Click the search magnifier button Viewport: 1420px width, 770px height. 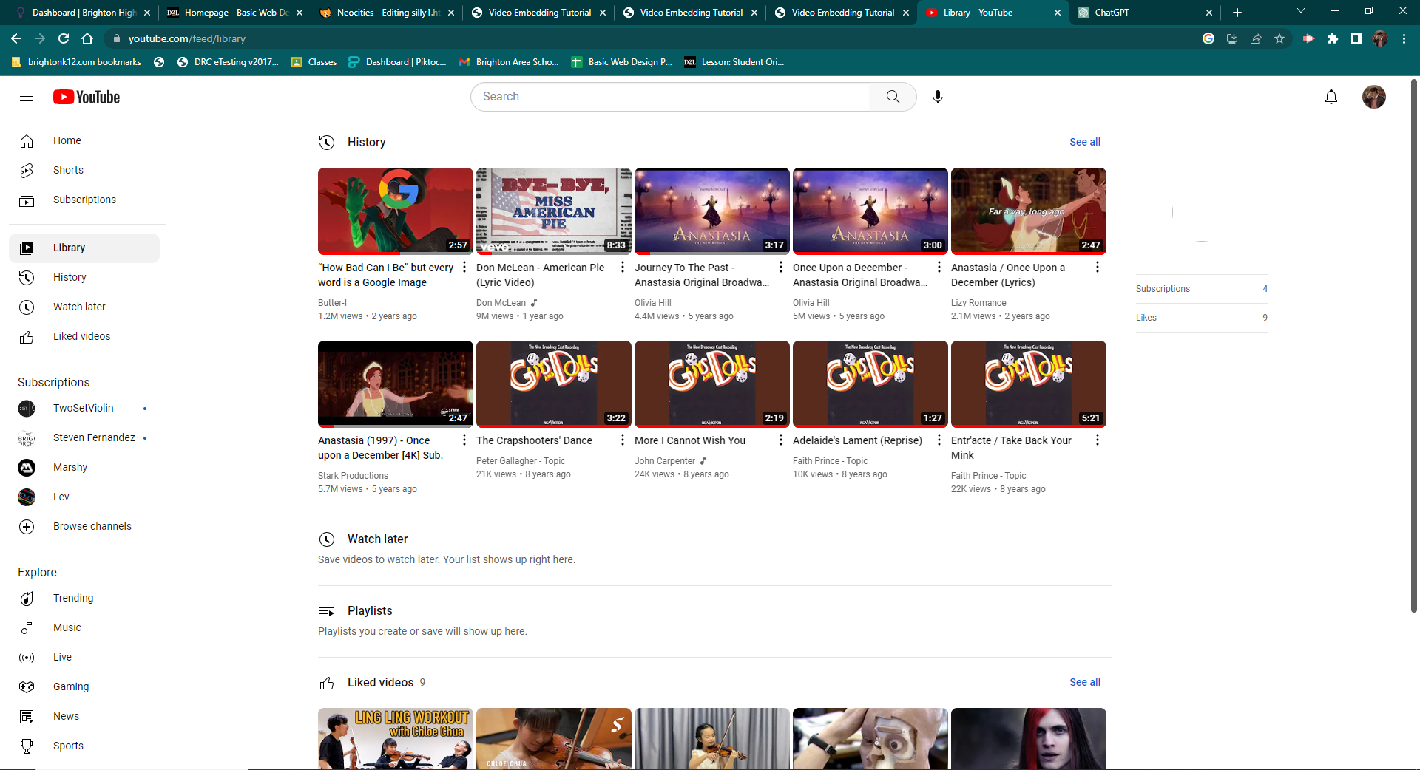tap(893, 97)
